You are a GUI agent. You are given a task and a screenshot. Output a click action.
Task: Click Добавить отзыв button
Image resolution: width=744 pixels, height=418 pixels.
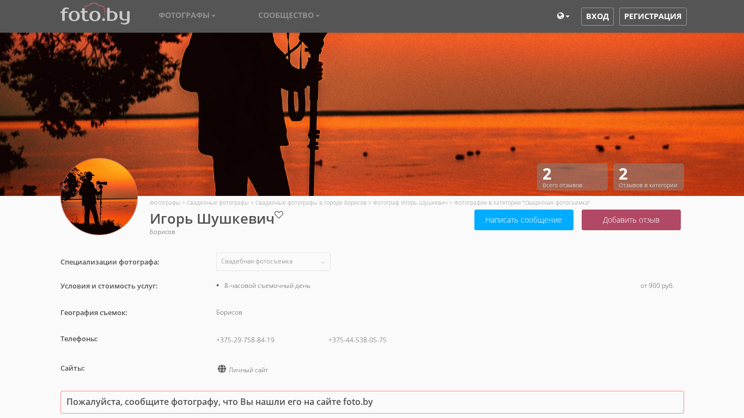pyautogui.click(x=631, y=220)
